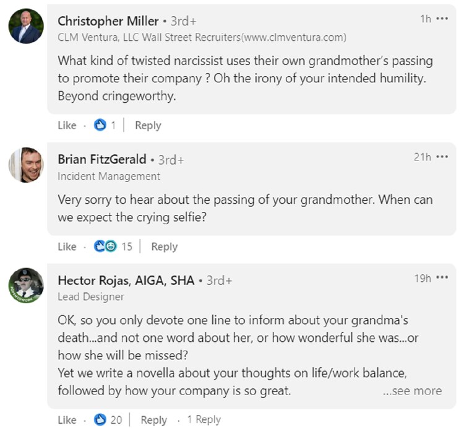Open Brian FitzGerald's name link
This screenshot has height=428, width=464.
coord(102,159)
